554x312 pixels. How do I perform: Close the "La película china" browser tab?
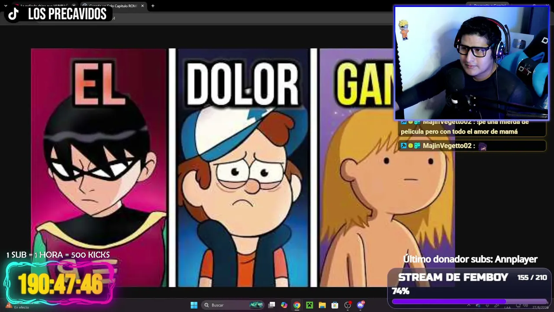click(74, 6)
